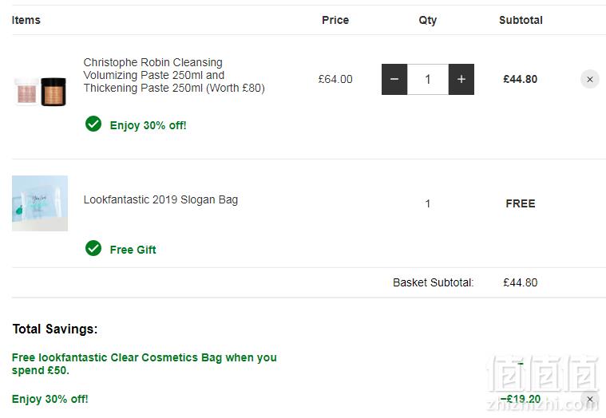Click the Total Savings heading
This screenshot has width=606, height=418.
click(55, 329)
